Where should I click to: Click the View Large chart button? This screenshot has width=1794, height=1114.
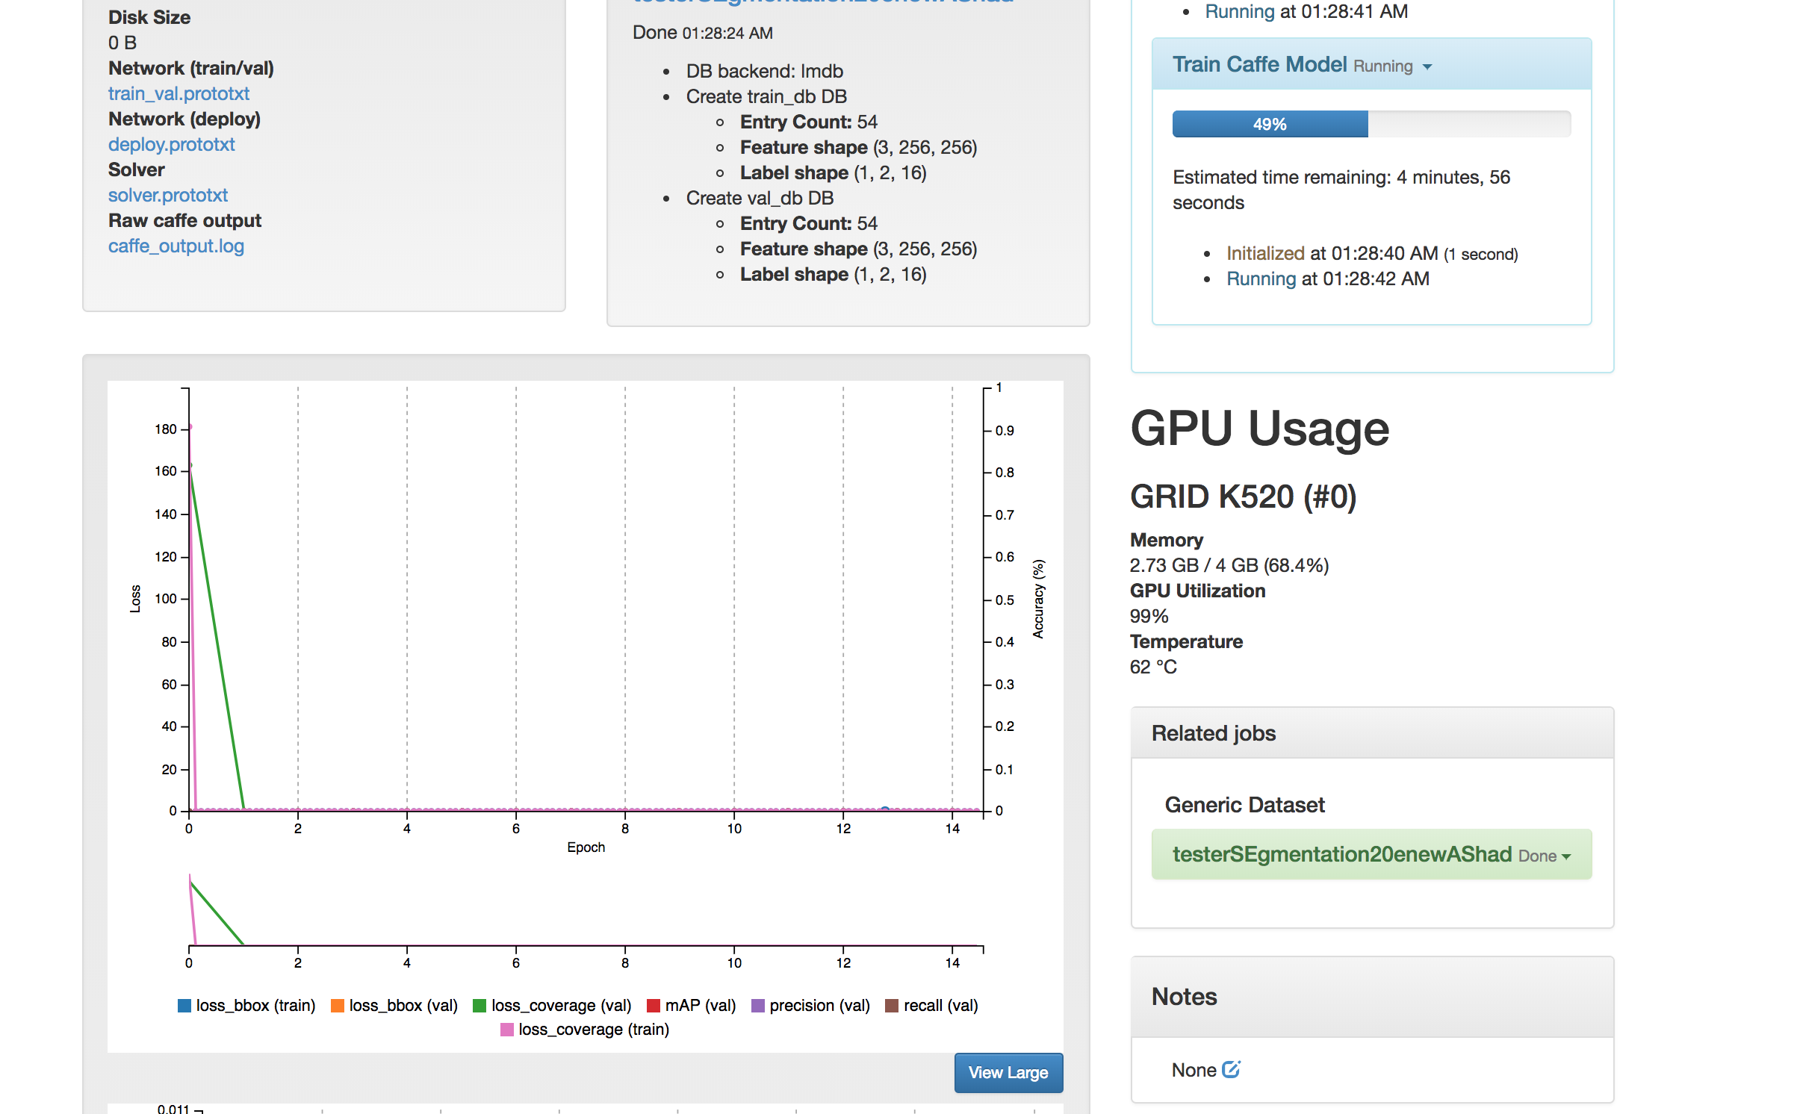click(x=1008, y=1072)
